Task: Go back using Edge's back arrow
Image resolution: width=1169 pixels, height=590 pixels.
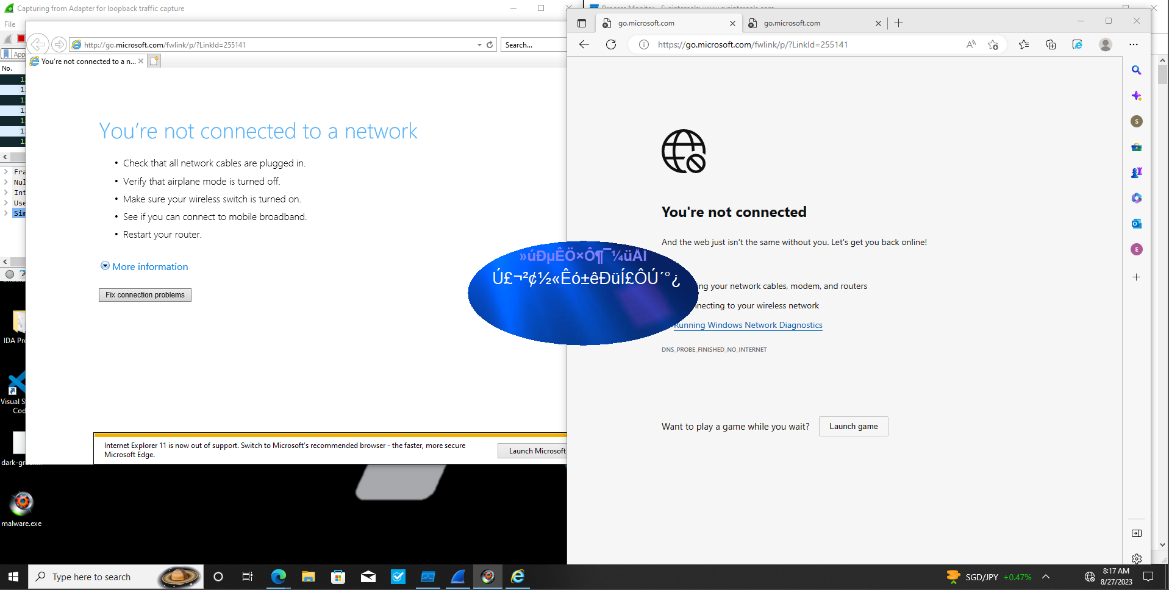Action: point(584,44)
